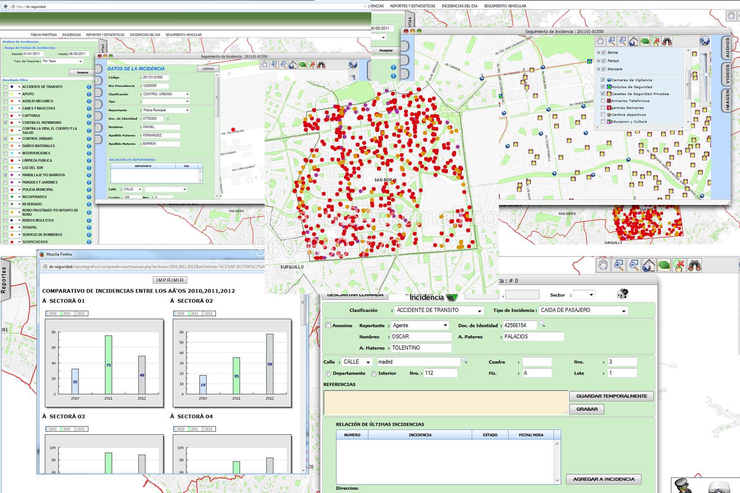Image resolution: width=740 pixels, height=493 pixels.
Task: Click zoom-in tool in right Seguimiento window
Action: 612,41
